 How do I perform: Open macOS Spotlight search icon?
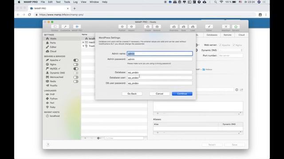point(215,2)
